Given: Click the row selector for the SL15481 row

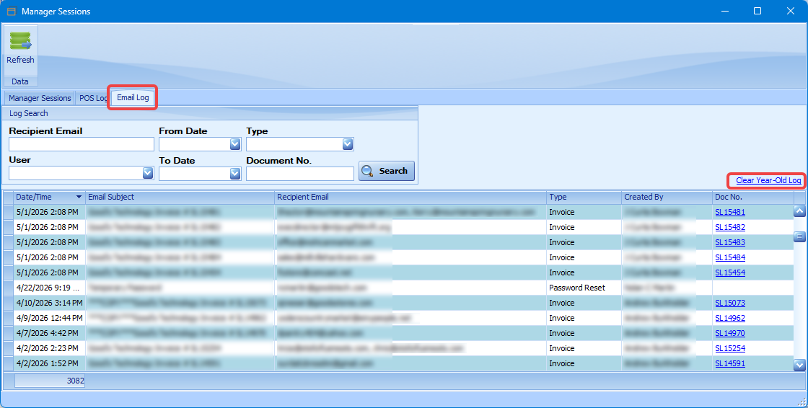Looking at the screenshot, I should (8, 212).
